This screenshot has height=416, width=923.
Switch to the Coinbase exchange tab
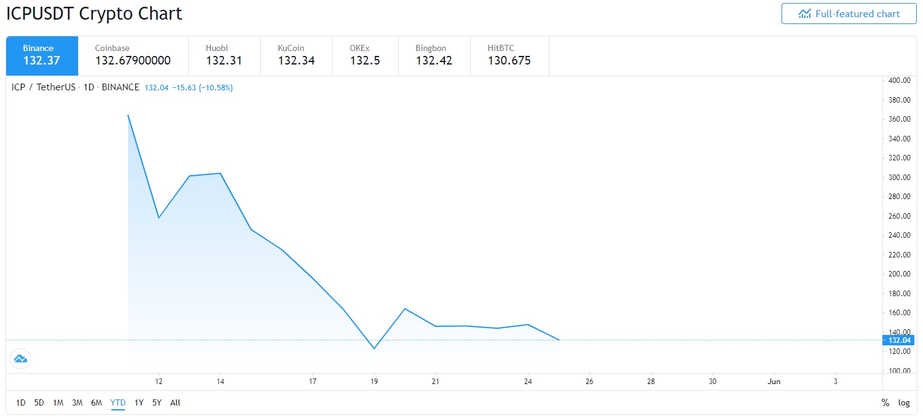point(133,56)
